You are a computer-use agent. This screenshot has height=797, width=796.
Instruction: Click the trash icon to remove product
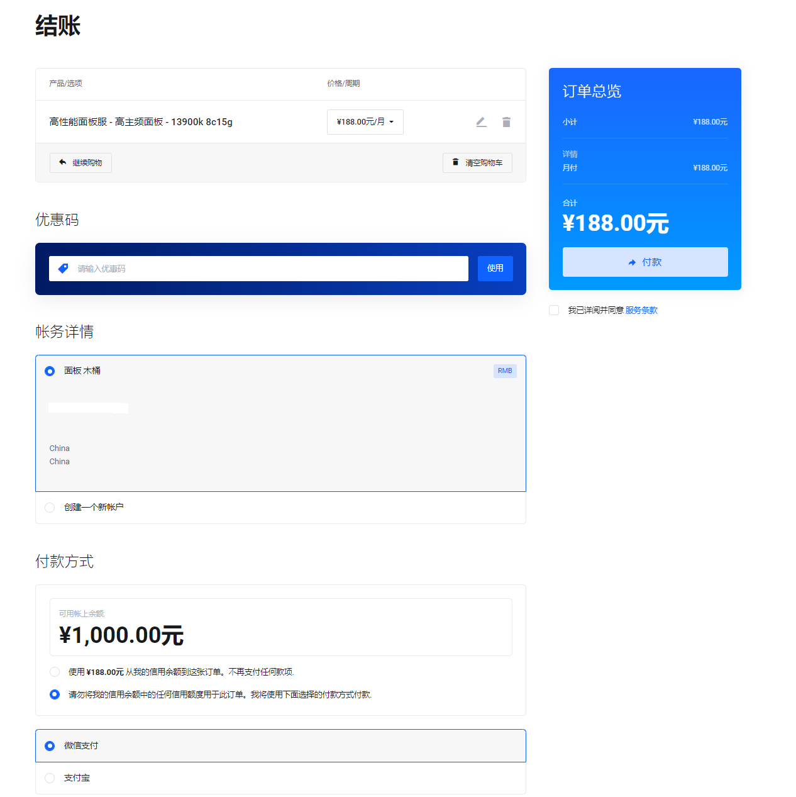[506, 122]
